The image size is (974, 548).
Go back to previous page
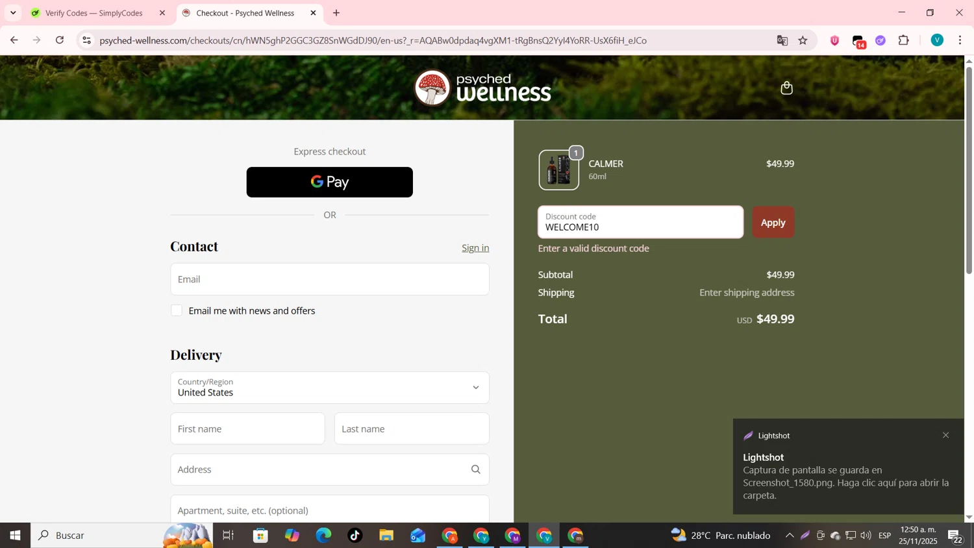14,40
